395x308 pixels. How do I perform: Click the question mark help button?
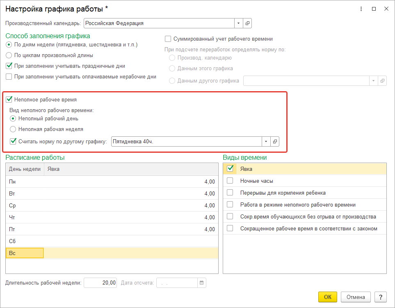pos(380,297)
